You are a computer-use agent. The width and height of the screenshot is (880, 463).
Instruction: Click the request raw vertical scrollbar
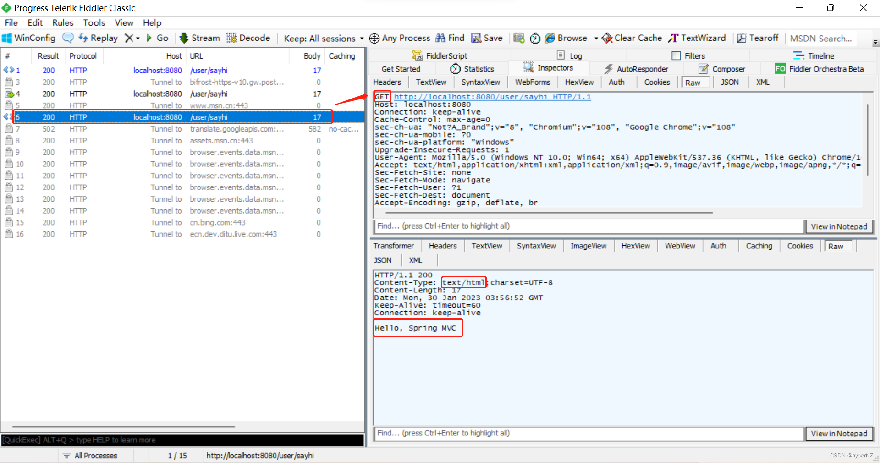pos(868,139)
